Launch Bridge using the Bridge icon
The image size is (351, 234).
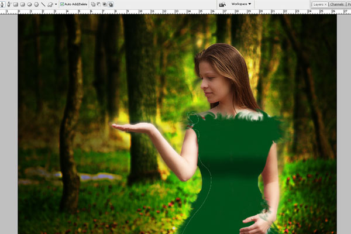[222, 4]
